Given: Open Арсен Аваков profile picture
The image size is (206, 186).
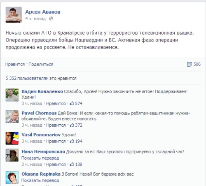Looking at the screenshot, I should (x=14, y=15).
